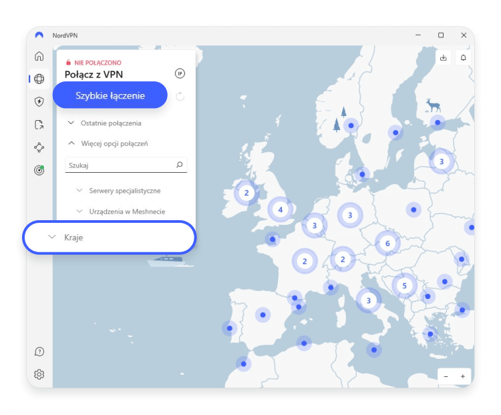The width and height of the screenshot is (501, 415).
Task: Click the Połącz z VPN heading
Action: coord(94,74)
